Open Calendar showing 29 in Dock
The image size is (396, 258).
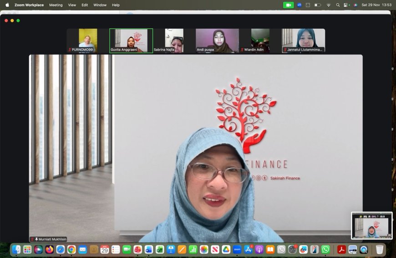point(105,250)
